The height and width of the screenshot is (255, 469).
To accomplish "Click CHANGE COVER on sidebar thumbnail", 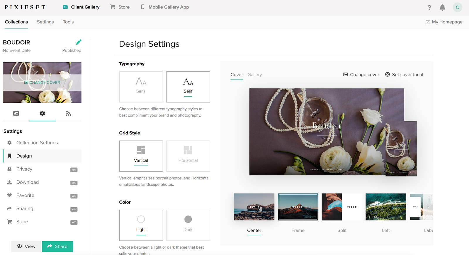I will click(x=42, y=83).
